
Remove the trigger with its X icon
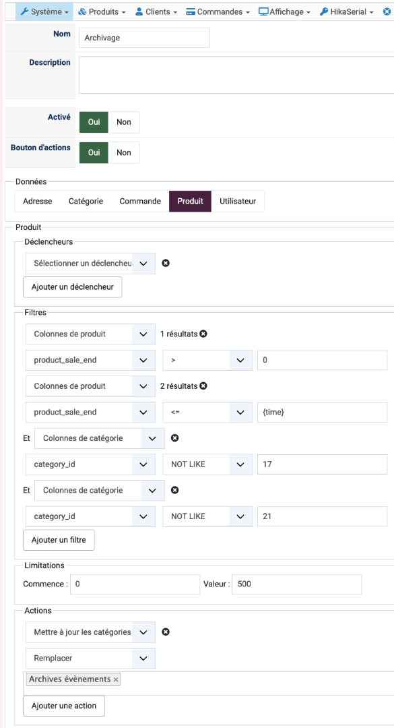[166, 264]
